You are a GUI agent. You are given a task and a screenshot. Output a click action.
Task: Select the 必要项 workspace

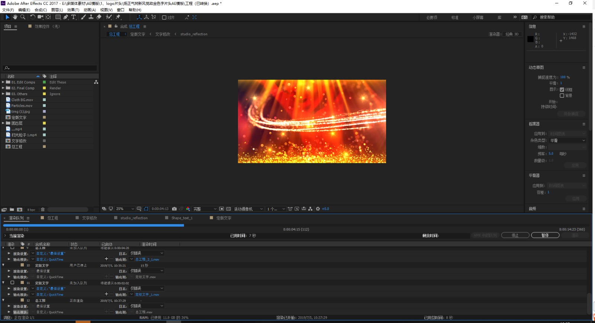[432, 17]
